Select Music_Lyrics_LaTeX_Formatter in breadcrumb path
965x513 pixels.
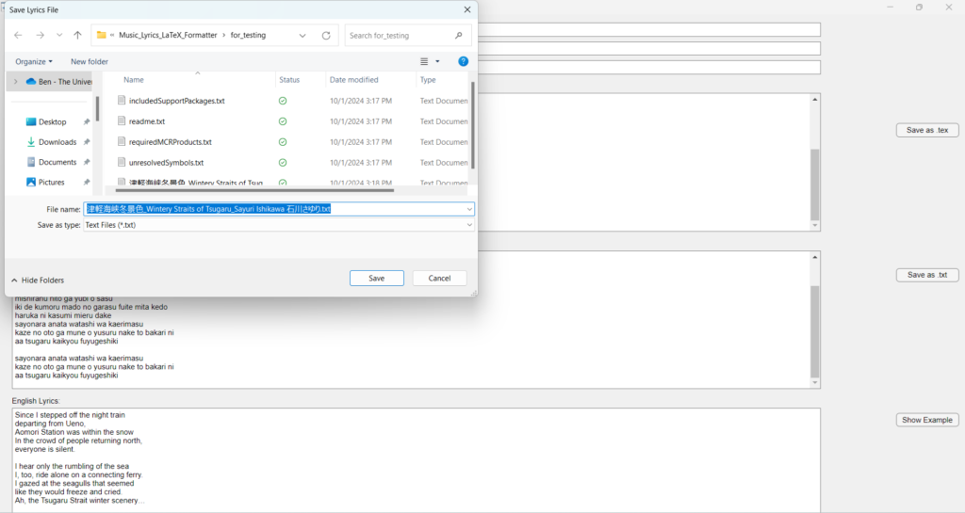168,35
